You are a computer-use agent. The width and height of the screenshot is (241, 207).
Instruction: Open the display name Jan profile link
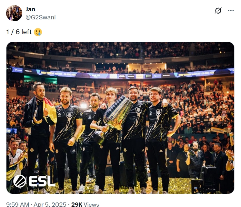[x=30, y=9]
